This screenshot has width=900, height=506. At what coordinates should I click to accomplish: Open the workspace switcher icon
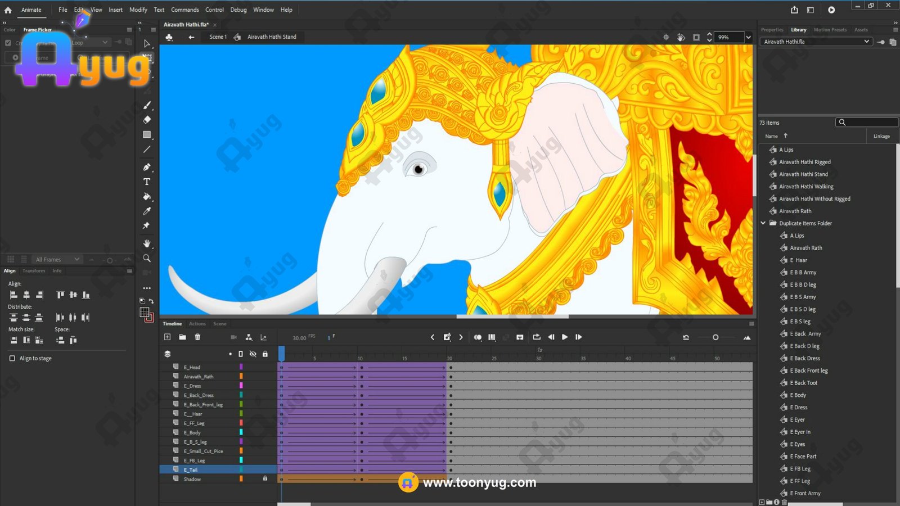pyautogui.click(x=811, y=10)
